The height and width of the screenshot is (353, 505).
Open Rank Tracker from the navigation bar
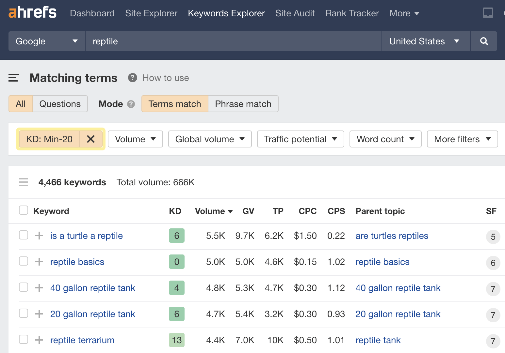pos(352,13)
